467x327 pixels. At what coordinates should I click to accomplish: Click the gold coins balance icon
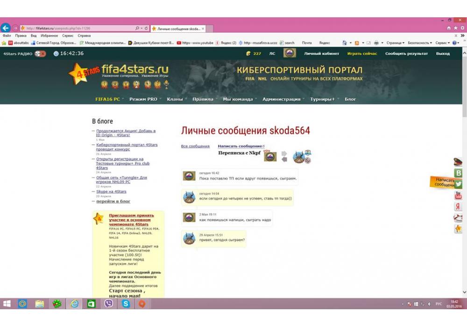pos(248,54)
